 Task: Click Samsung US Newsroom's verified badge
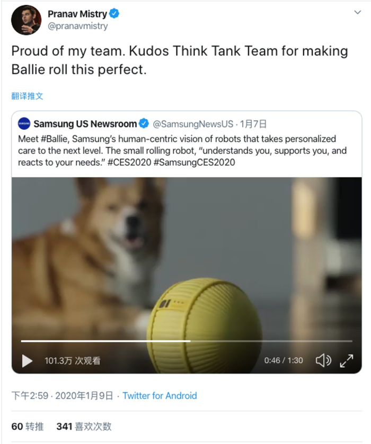click(x=144, y=123)
